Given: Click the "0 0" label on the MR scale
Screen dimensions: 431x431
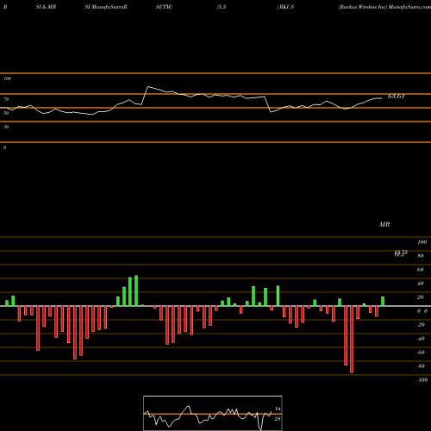Looking at the screenshot, I should tap(422, 311).
